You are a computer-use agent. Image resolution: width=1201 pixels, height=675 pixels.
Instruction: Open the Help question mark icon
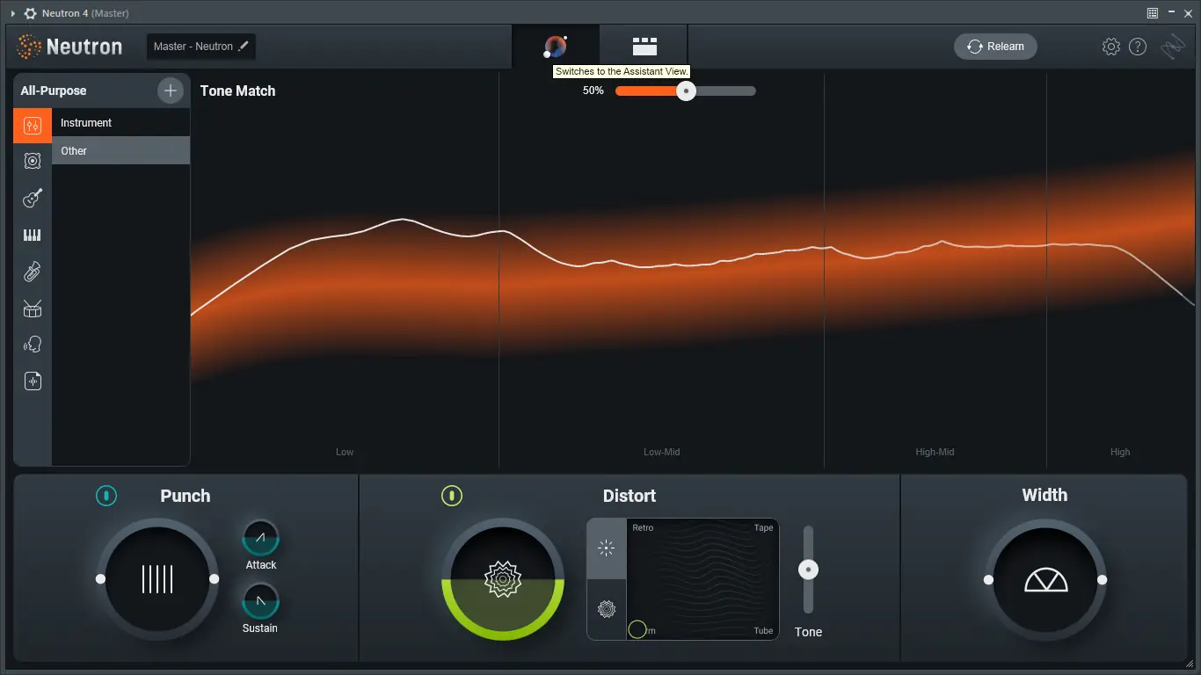point(1138,47)
